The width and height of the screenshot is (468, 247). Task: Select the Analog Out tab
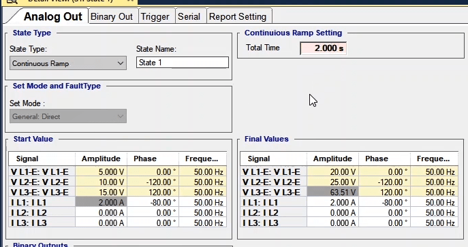pyautogui.click(x=53, y=16)
